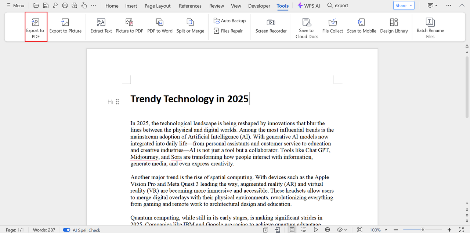Open Files Repair

coord(228,31)
